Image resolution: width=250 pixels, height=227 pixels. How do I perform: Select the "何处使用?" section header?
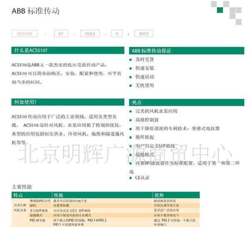tap(68, 102)
